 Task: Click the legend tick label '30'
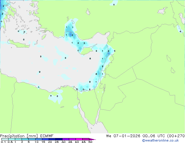tap(64, 142)
